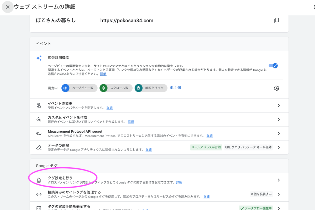Open the データの削除 setting

click(x=159, y=147)
